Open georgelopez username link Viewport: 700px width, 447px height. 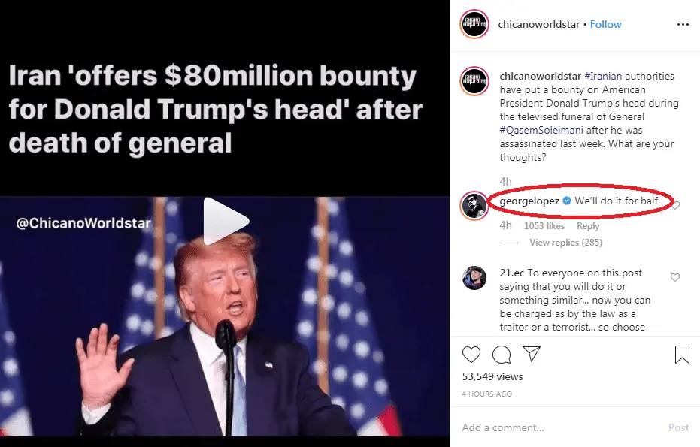tap(529, 201)
